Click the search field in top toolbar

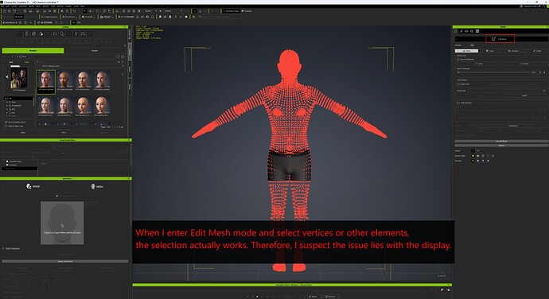click(x=220, y=17)
